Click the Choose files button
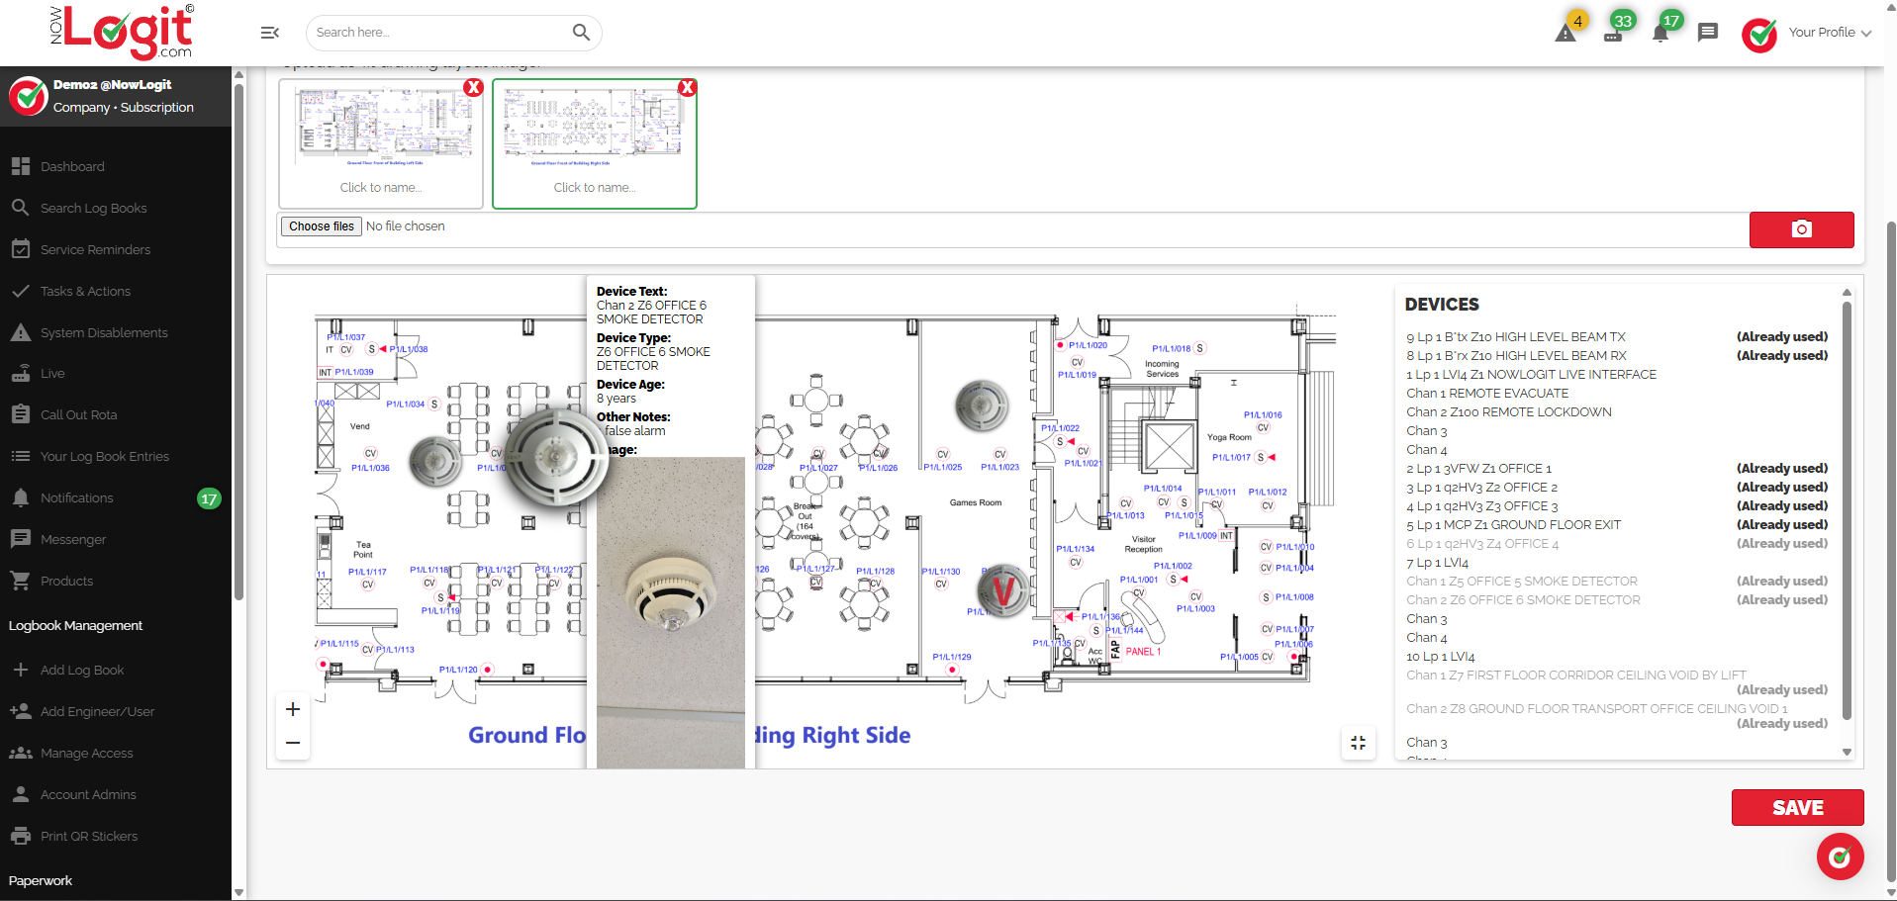Viewport: 1897px width, 901px height. (322, 226)
